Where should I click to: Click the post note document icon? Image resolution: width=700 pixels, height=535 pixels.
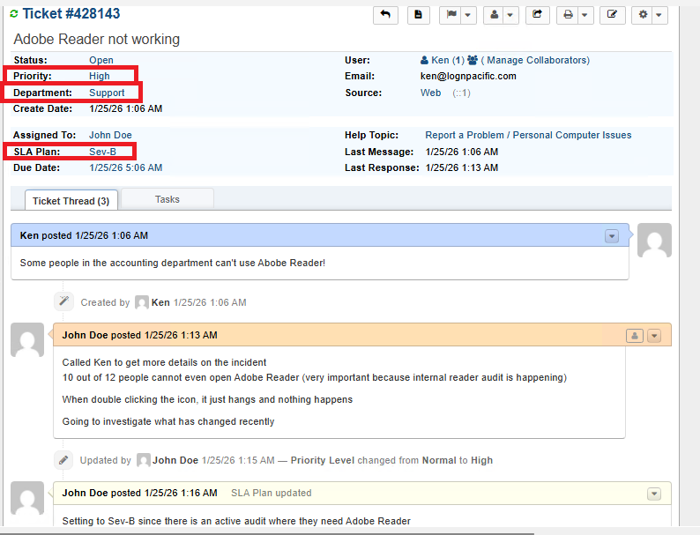pyautogui.click(x=418, y=15)
